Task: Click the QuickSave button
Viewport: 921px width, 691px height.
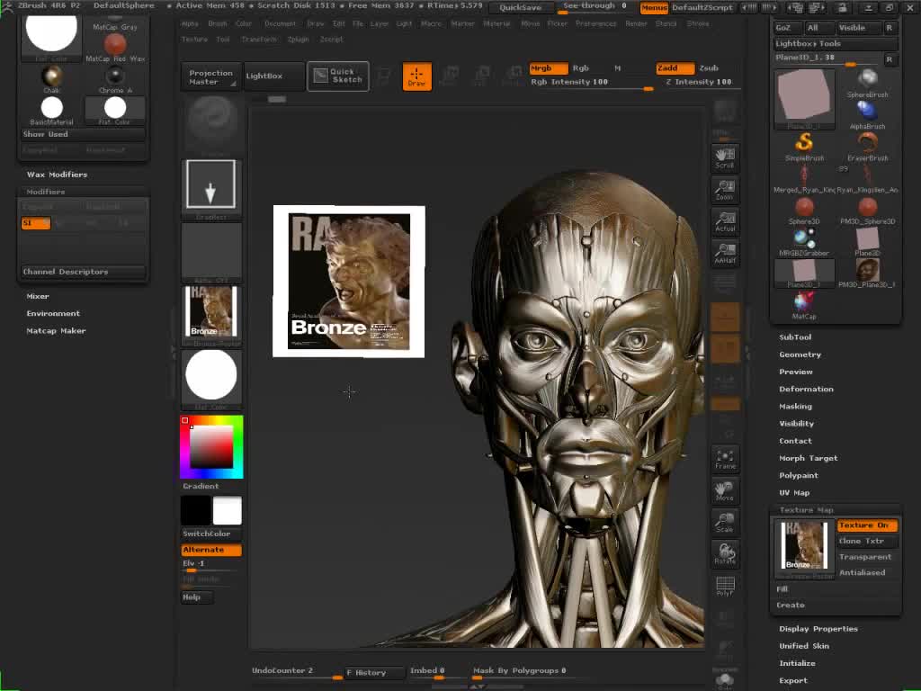Action: (520, 7)
